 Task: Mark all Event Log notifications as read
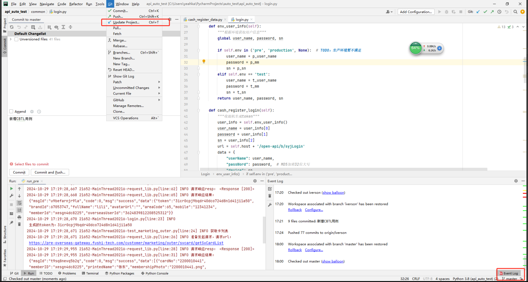coord(270,189)
